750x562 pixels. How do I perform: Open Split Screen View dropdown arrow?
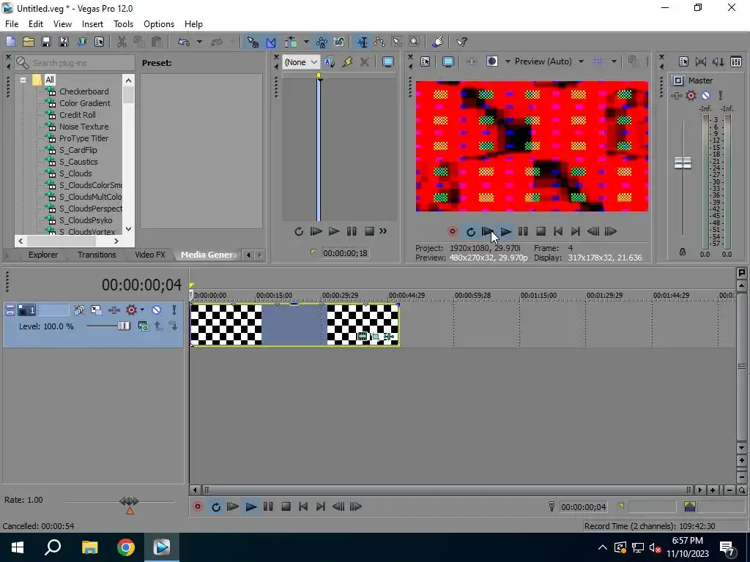(x=508, y=61)
